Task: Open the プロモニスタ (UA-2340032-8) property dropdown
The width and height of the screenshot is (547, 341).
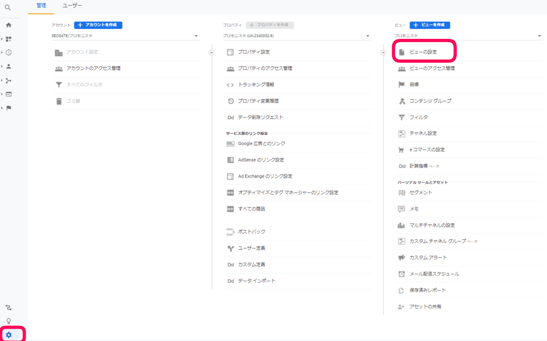Action: [297, 36]
